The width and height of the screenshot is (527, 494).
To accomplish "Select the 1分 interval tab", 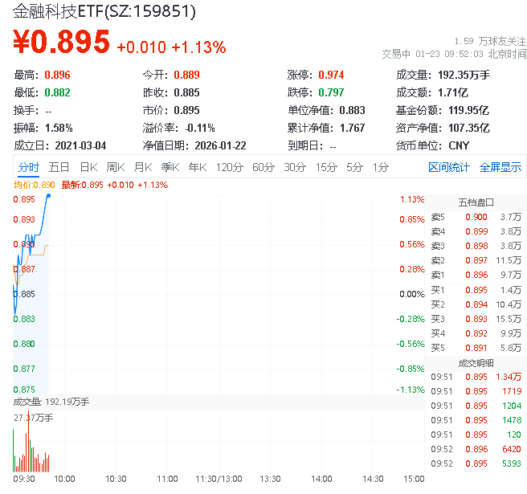I will (380, 167).
